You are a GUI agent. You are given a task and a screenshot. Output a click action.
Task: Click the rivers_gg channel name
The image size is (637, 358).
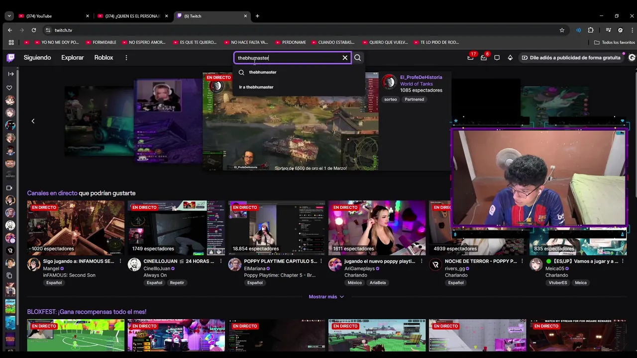coord(455,268)
